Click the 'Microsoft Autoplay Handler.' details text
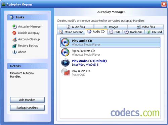This screenshot has height=125, width=168. (22, 75)
